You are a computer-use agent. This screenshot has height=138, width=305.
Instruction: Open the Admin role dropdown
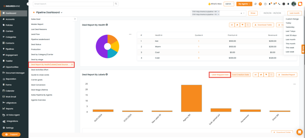click(x=229, y=4)
